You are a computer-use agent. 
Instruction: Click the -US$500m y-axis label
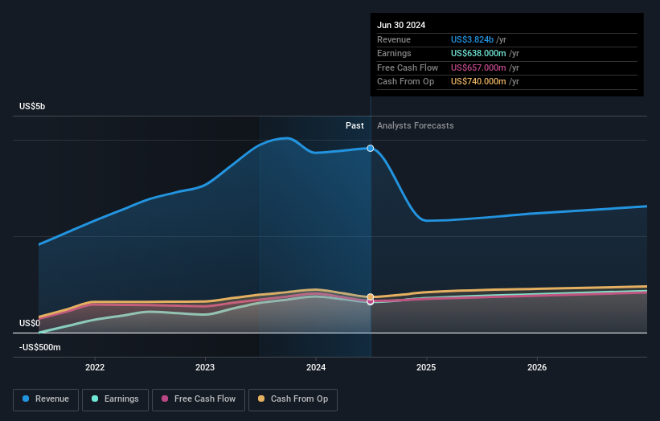[x=40, y=347]
